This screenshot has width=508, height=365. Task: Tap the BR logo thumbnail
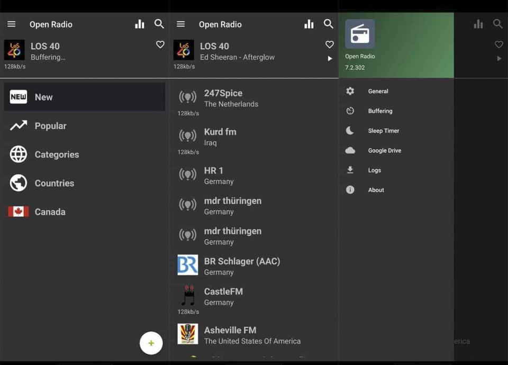coord(187,265)
